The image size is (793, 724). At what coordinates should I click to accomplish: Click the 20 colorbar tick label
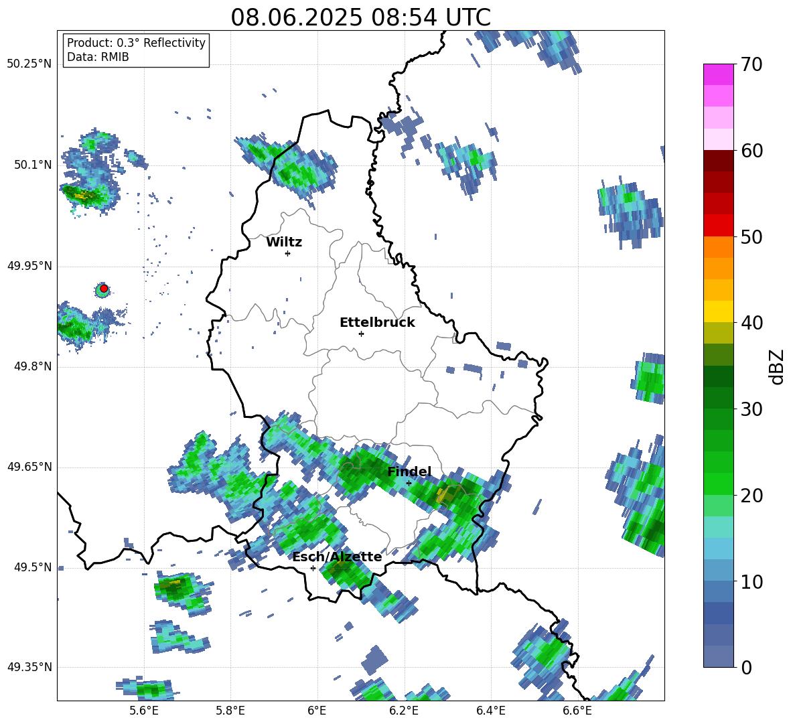point(751,496)
